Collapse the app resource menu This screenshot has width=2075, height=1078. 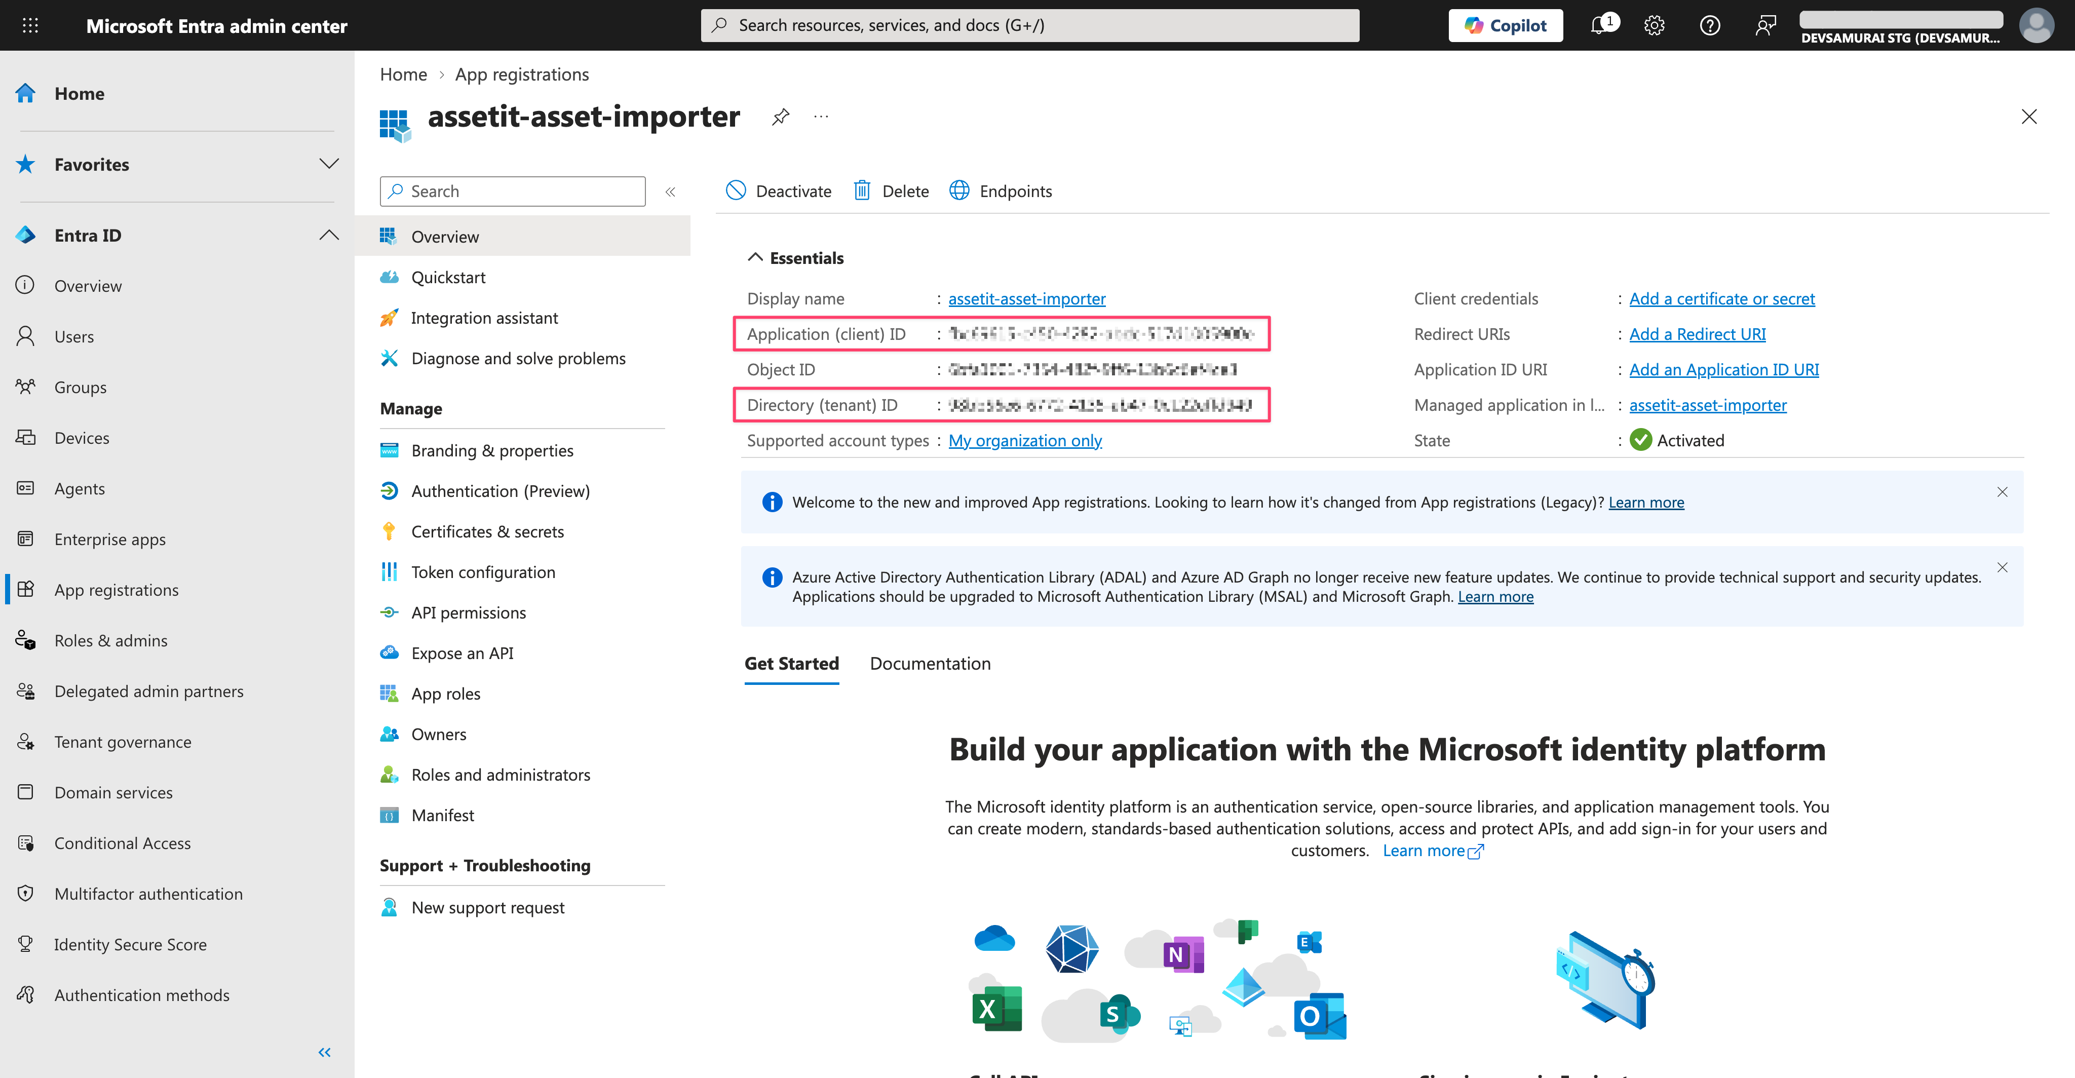tap(670, 192)
